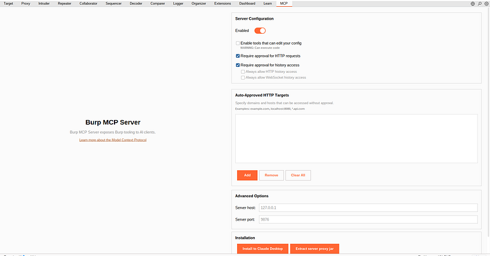Screen dimensions: 490x256
Task: Click the globe icon in top bar
Action: (x=473, y=4)
